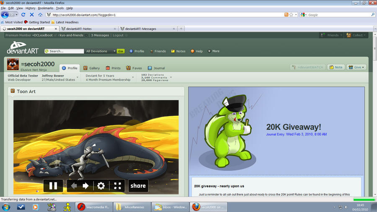Click the Logout link

click(x=118, y=35)
